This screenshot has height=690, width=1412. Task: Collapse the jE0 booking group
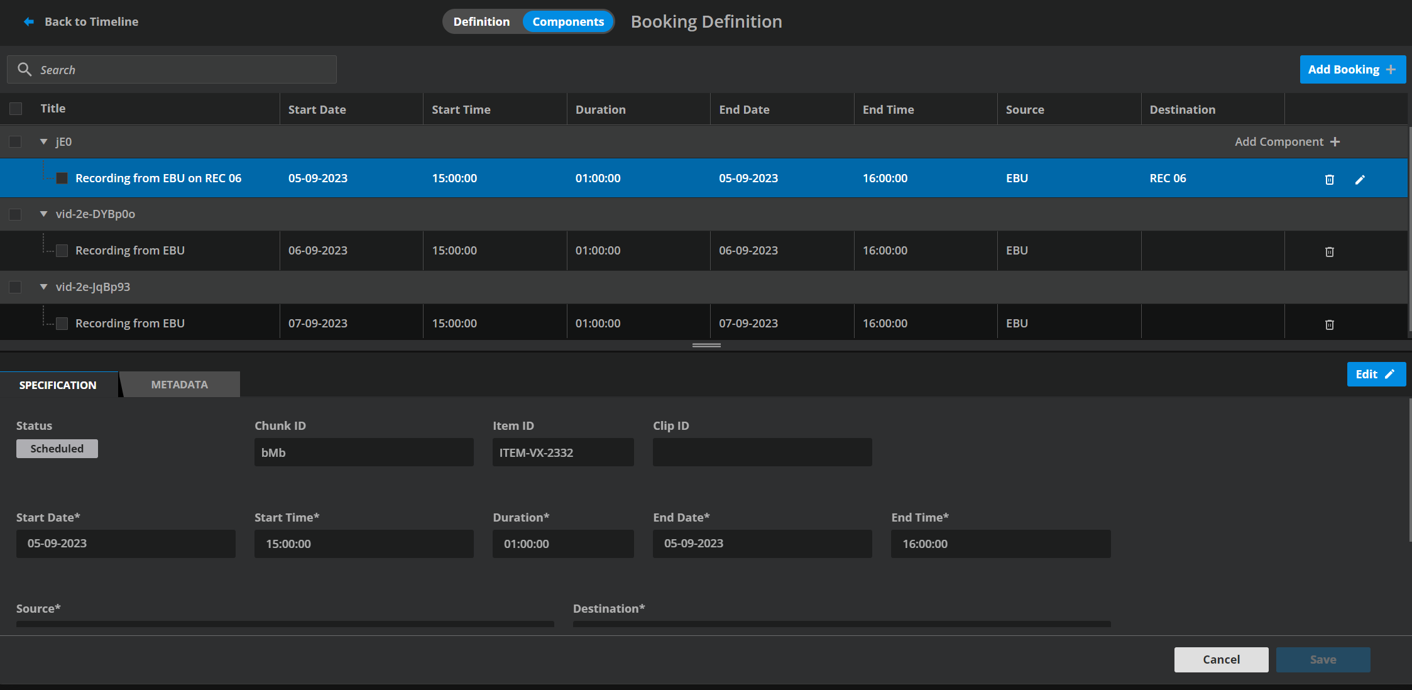click(44, 142)
